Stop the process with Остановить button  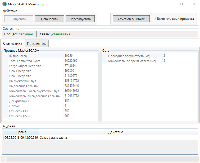tap(49, 19)
